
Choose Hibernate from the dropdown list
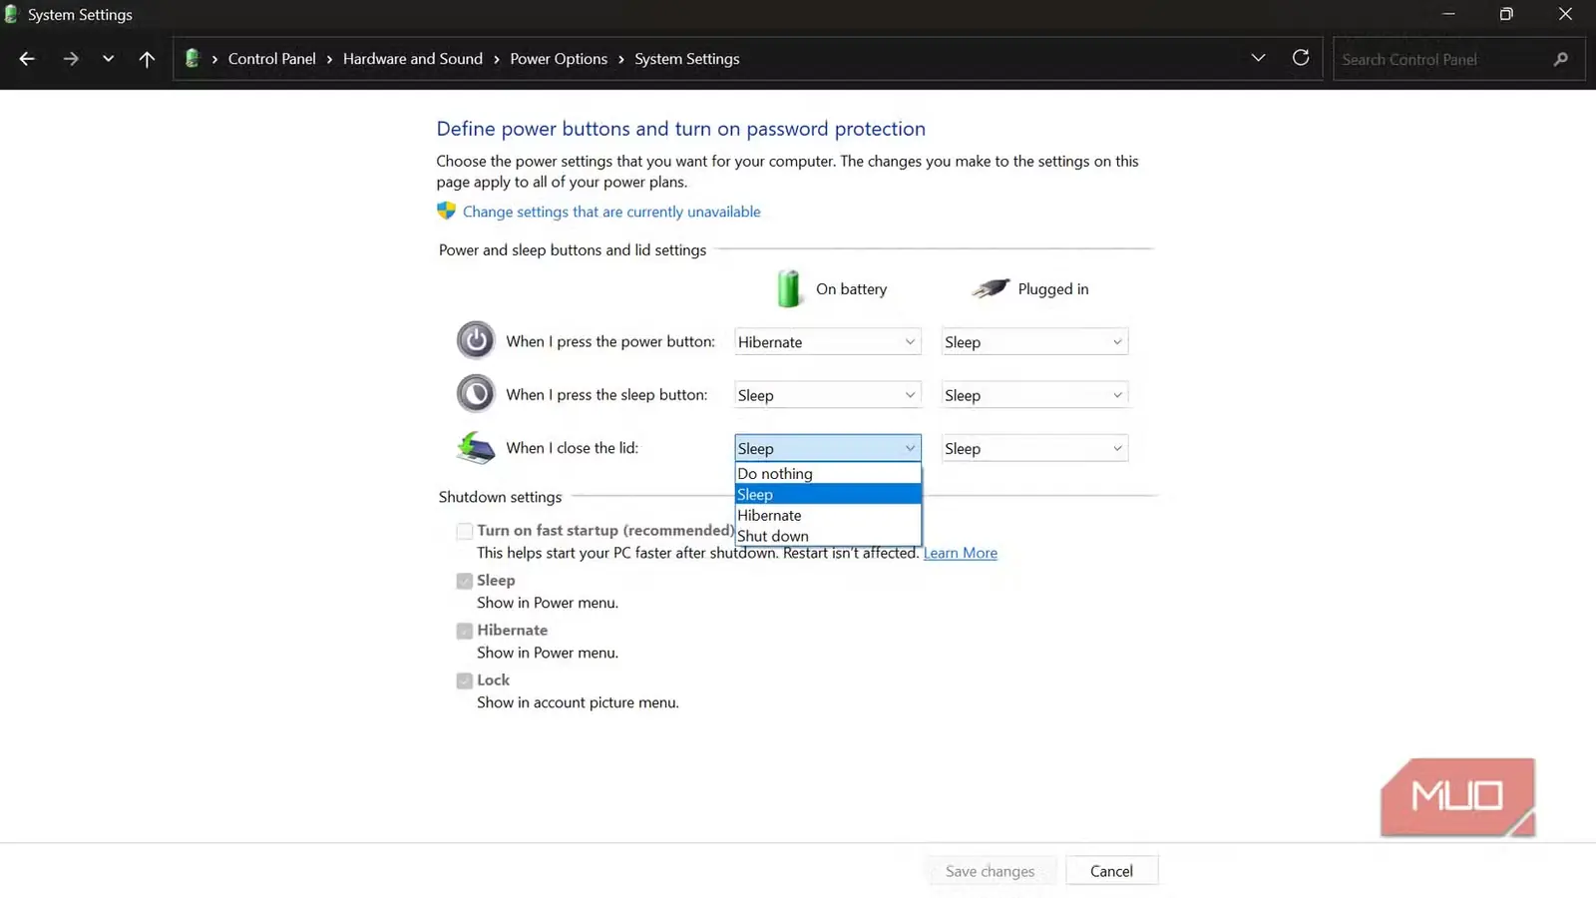click(828, 516)
